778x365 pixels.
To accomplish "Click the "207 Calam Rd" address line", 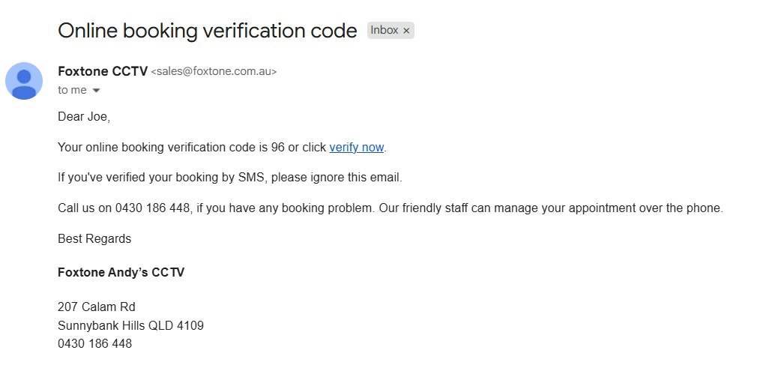I will [96, 307].
